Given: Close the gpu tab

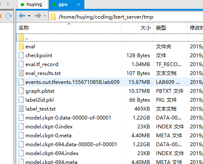Looking at the screenshot, I should (x=78, y=5).
